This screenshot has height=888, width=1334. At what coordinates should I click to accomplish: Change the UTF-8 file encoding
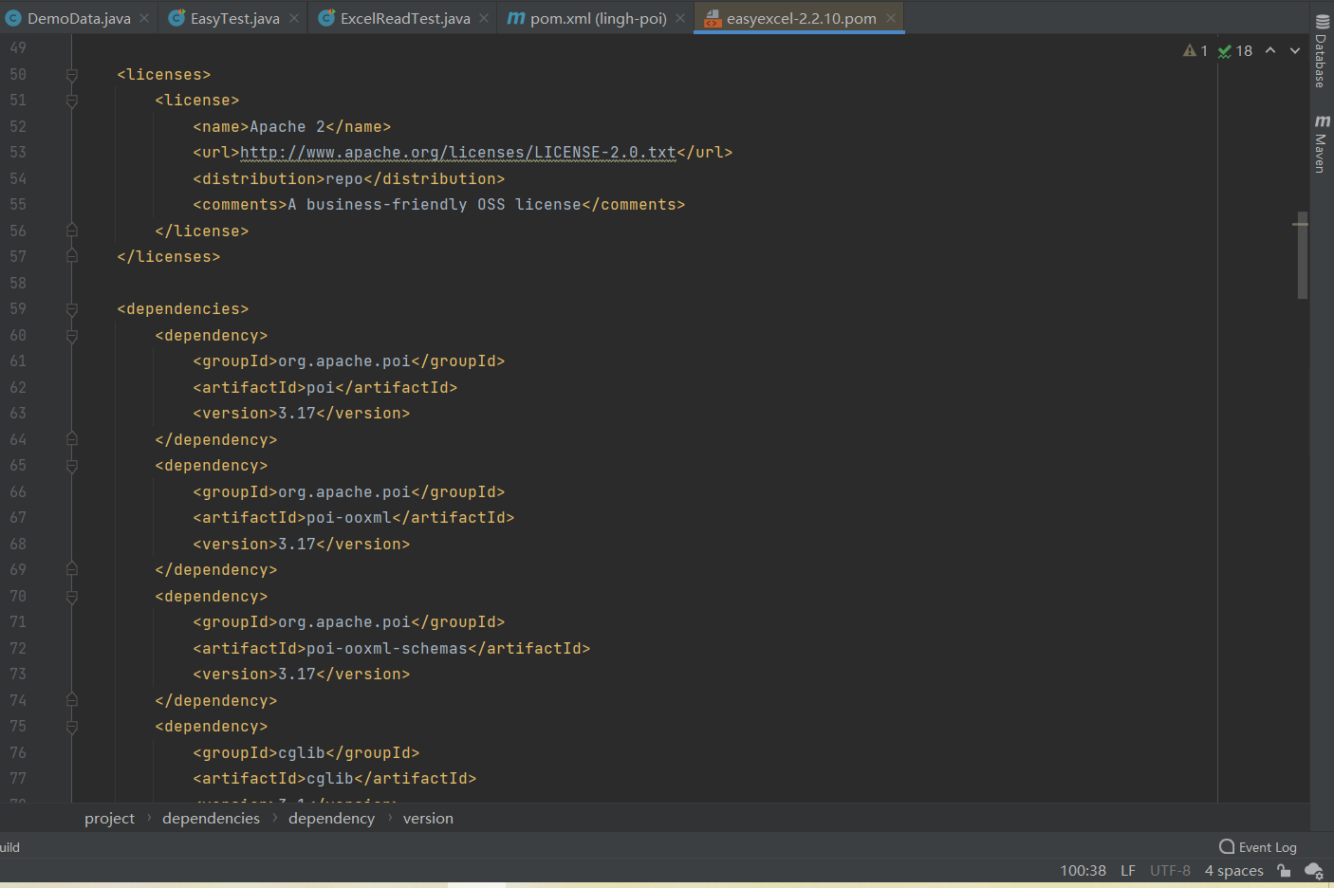tap(1170, 871)
